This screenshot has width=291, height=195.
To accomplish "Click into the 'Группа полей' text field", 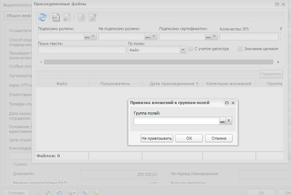I will pyautogui.click(x=176, y=121).
